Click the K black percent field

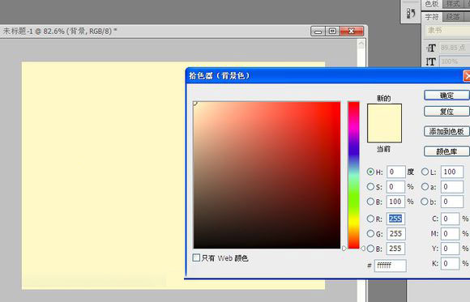(451, 264)
